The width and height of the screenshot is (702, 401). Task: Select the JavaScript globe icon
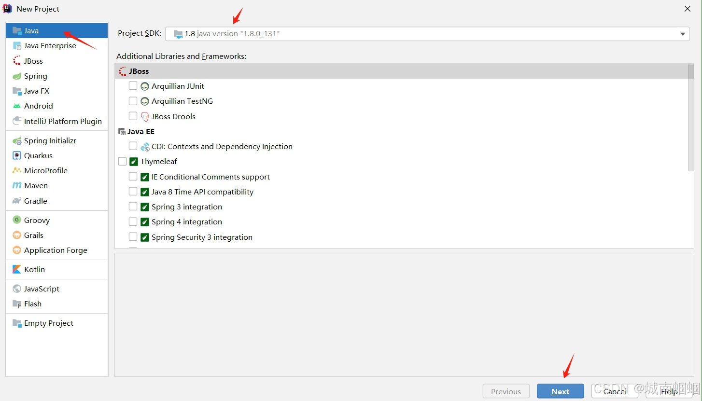(x=17, y=289)
